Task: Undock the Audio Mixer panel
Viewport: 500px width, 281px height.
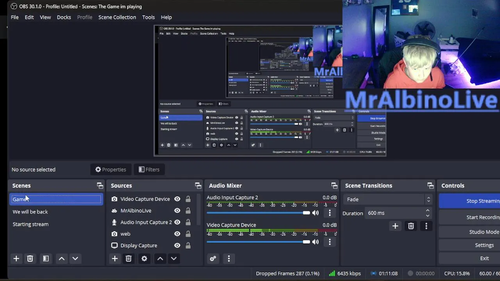Action: pyautogui.click(x=334, y=186)
